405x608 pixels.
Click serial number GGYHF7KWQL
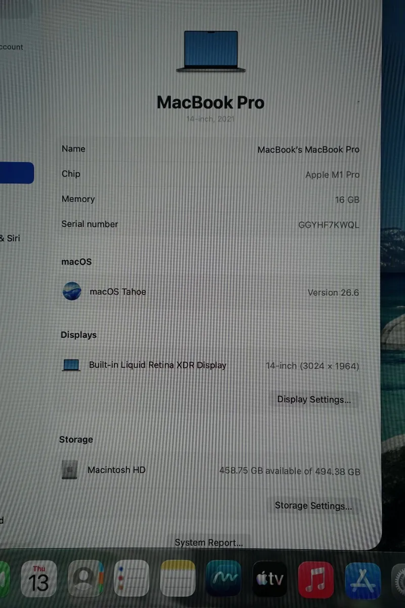coord(329,225)
